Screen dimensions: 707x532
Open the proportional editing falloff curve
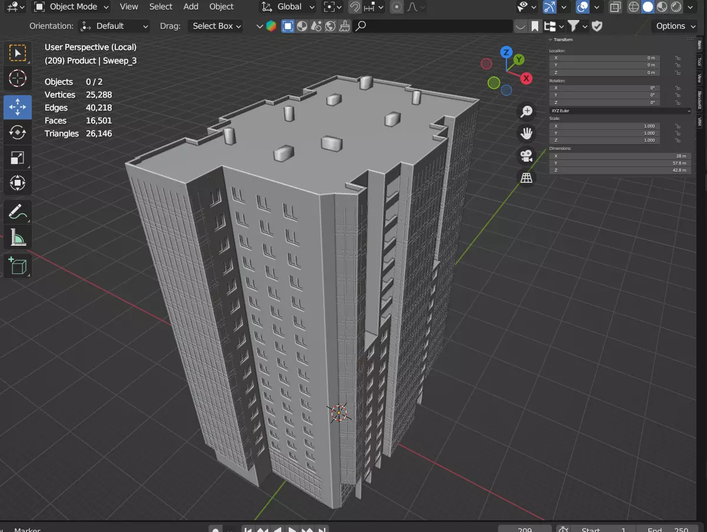(x=416, y=7)
